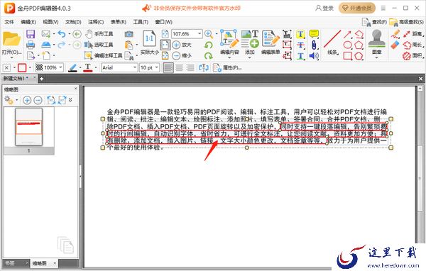The width and height of the screenshot is (426, 271).
Task: Toggle left text alignment button
Action: click(168, 67)
